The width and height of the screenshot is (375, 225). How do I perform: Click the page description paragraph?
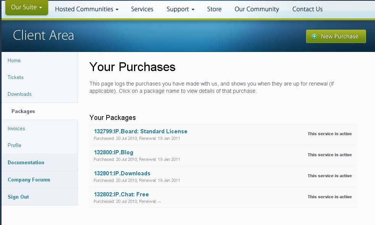[212, 87]
